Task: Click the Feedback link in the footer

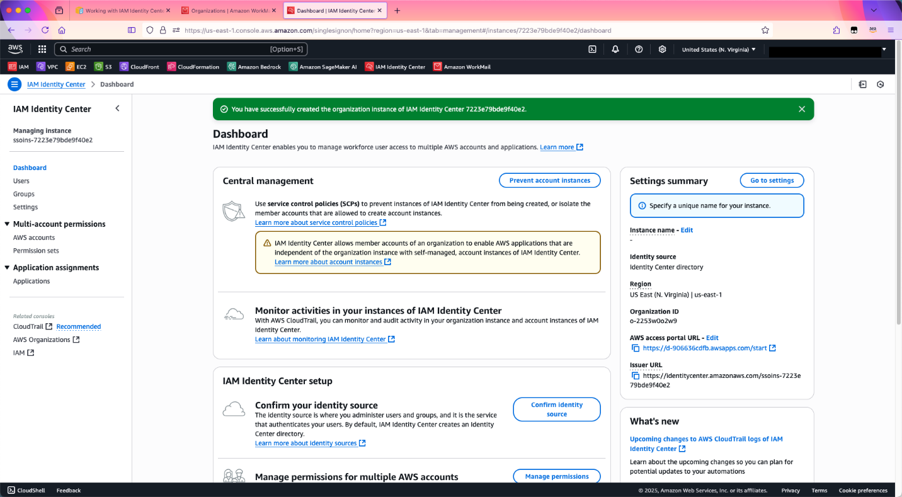Action: (x=69, y=490)
